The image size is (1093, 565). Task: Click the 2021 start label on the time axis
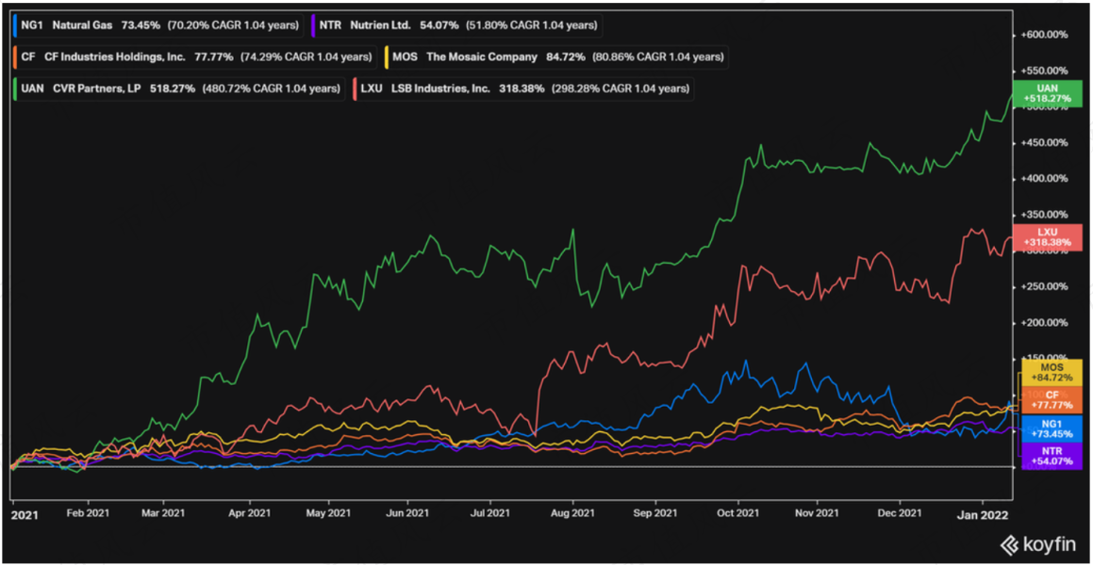coord(24,513)
